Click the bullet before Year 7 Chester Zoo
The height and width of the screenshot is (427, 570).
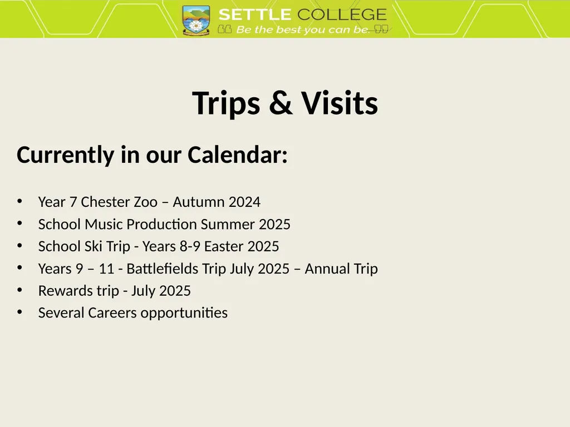point(19,201)
